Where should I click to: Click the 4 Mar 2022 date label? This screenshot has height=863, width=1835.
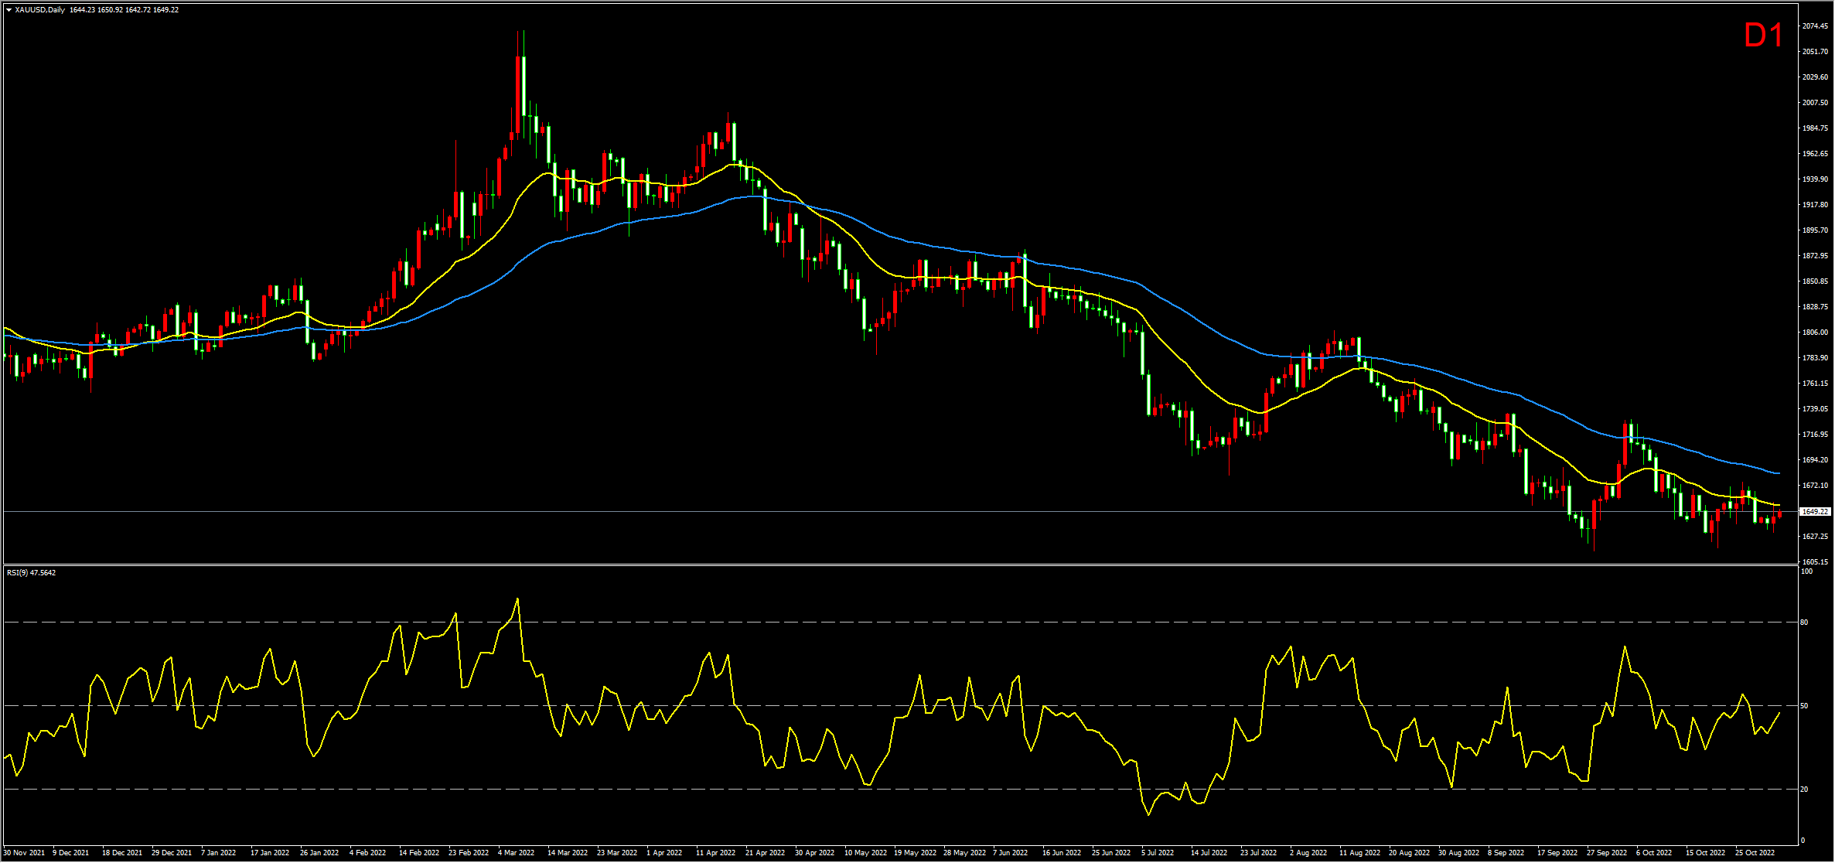point(516,853)
